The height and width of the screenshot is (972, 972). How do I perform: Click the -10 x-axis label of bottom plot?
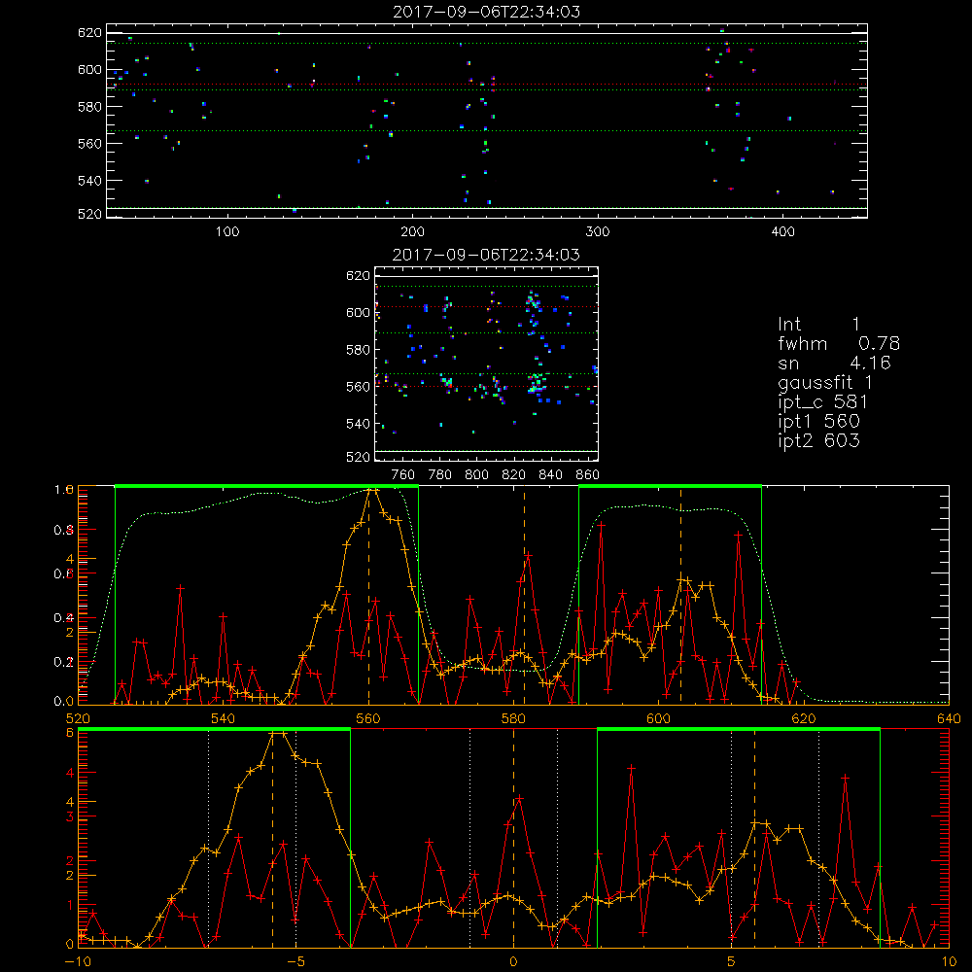tap(78, 962)
